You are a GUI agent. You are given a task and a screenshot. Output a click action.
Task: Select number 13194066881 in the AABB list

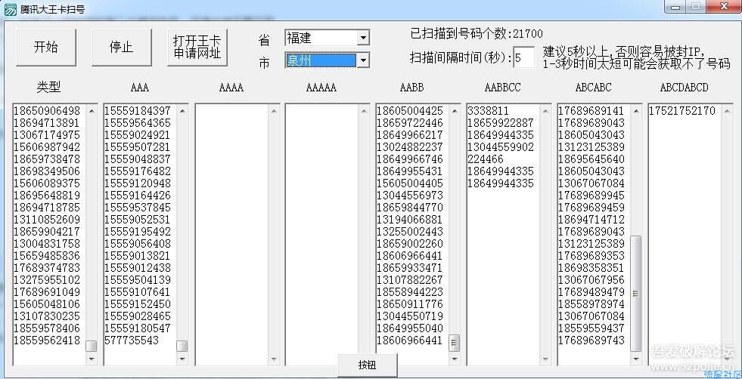pos(410,220)
